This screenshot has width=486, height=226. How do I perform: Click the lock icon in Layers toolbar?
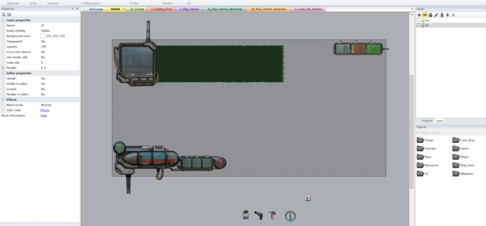pos(431,15)
